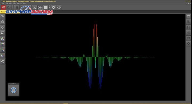Open the tools filter panel icon
This screenshot has height=104, width=192.
tap(188, 33)
